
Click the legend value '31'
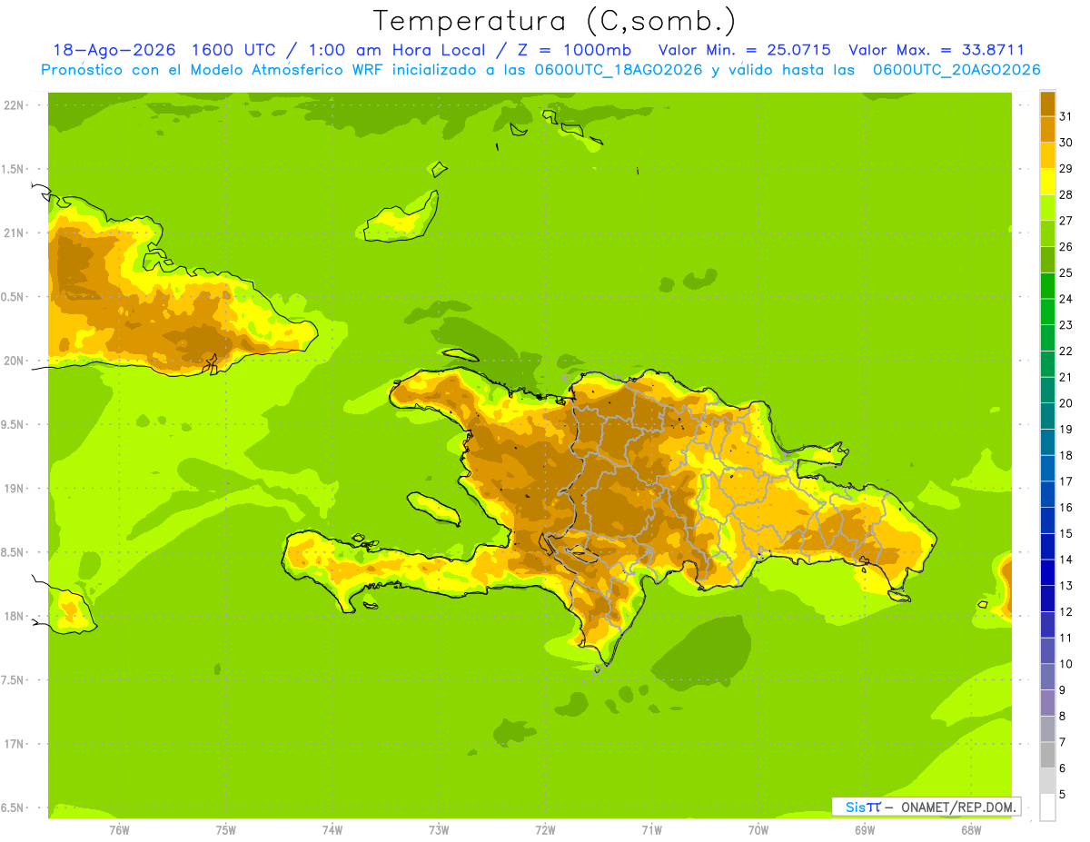(1066, 116)
